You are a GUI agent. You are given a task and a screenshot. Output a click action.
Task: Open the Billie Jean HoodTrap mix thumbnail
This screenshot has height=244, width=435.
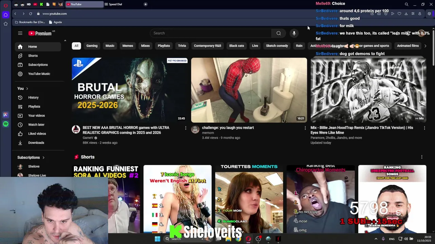(x=368, y=90)
